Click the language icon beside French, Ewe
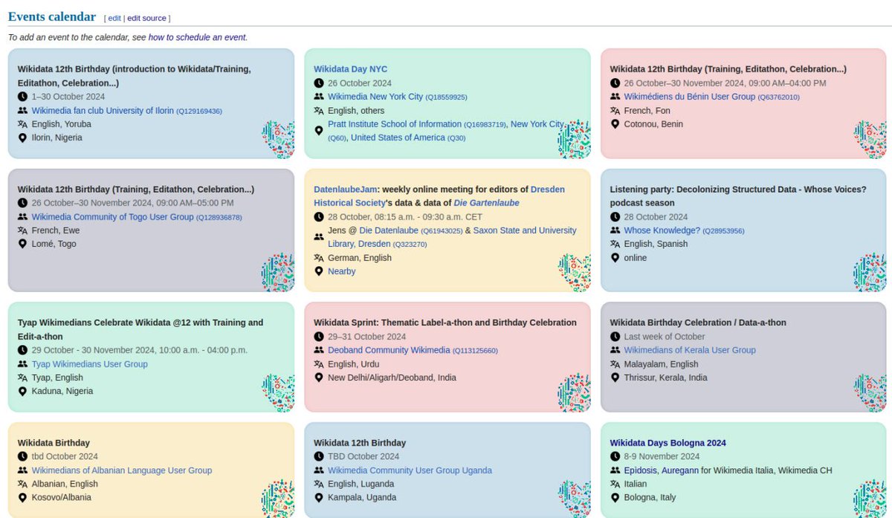 point(22,230)
